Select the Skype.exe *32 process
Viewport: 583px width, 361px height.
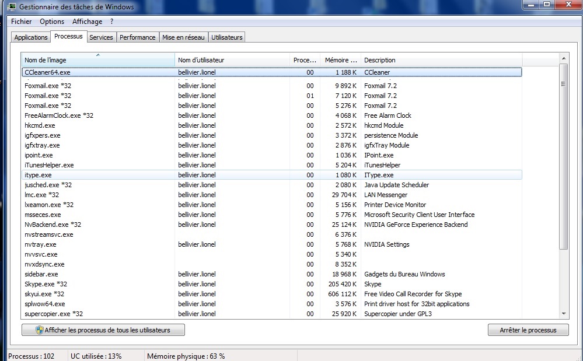click(271, 284)
